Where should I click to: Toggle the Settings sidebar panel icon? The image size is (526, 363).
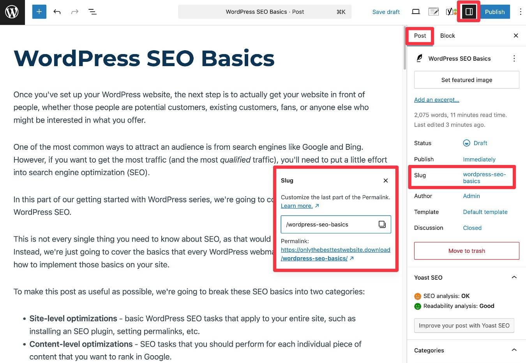click(x=469, y=12)
